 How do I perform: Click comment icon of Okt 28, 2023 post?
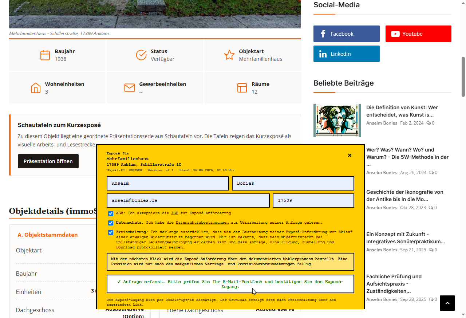pyautogui.click(x=432, y=208)
